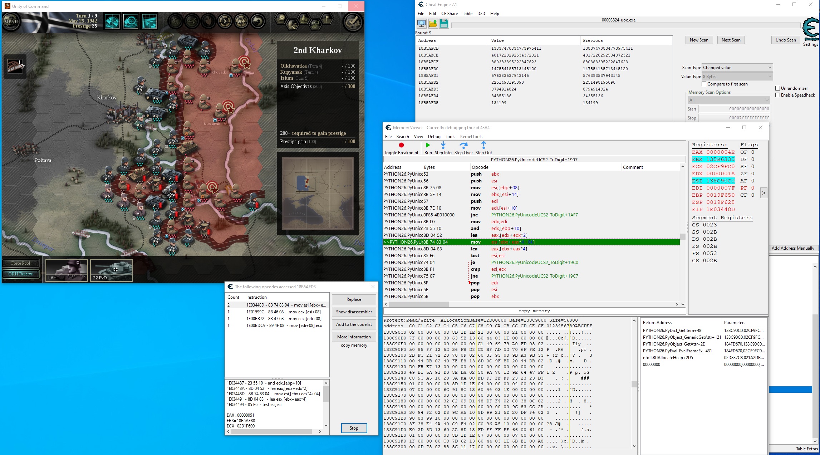The width and height of the screenshot is (820, 455).
Task: Click the Step Into debugger icon
Action: [x=443, y=145]
